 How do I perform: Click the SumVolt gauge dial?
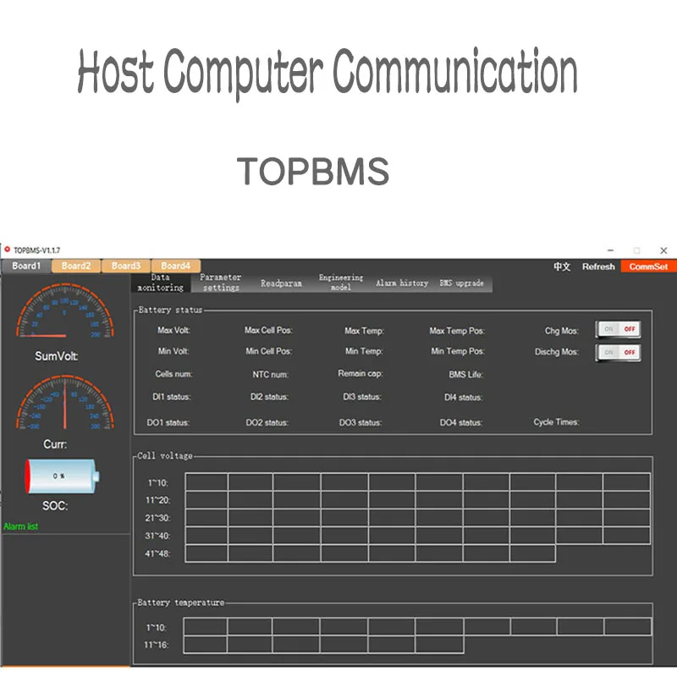click(65, 311)
